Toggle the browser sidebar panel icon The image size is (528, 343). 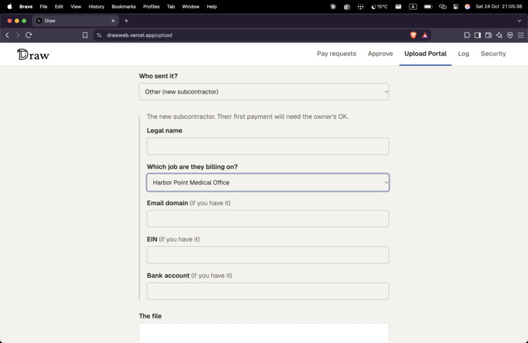[x=478, y=35]
